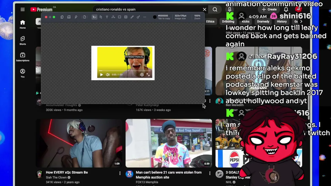
Task: Visit the Peter Kuchynskyi channel name
Action: (x=147, y=105)
